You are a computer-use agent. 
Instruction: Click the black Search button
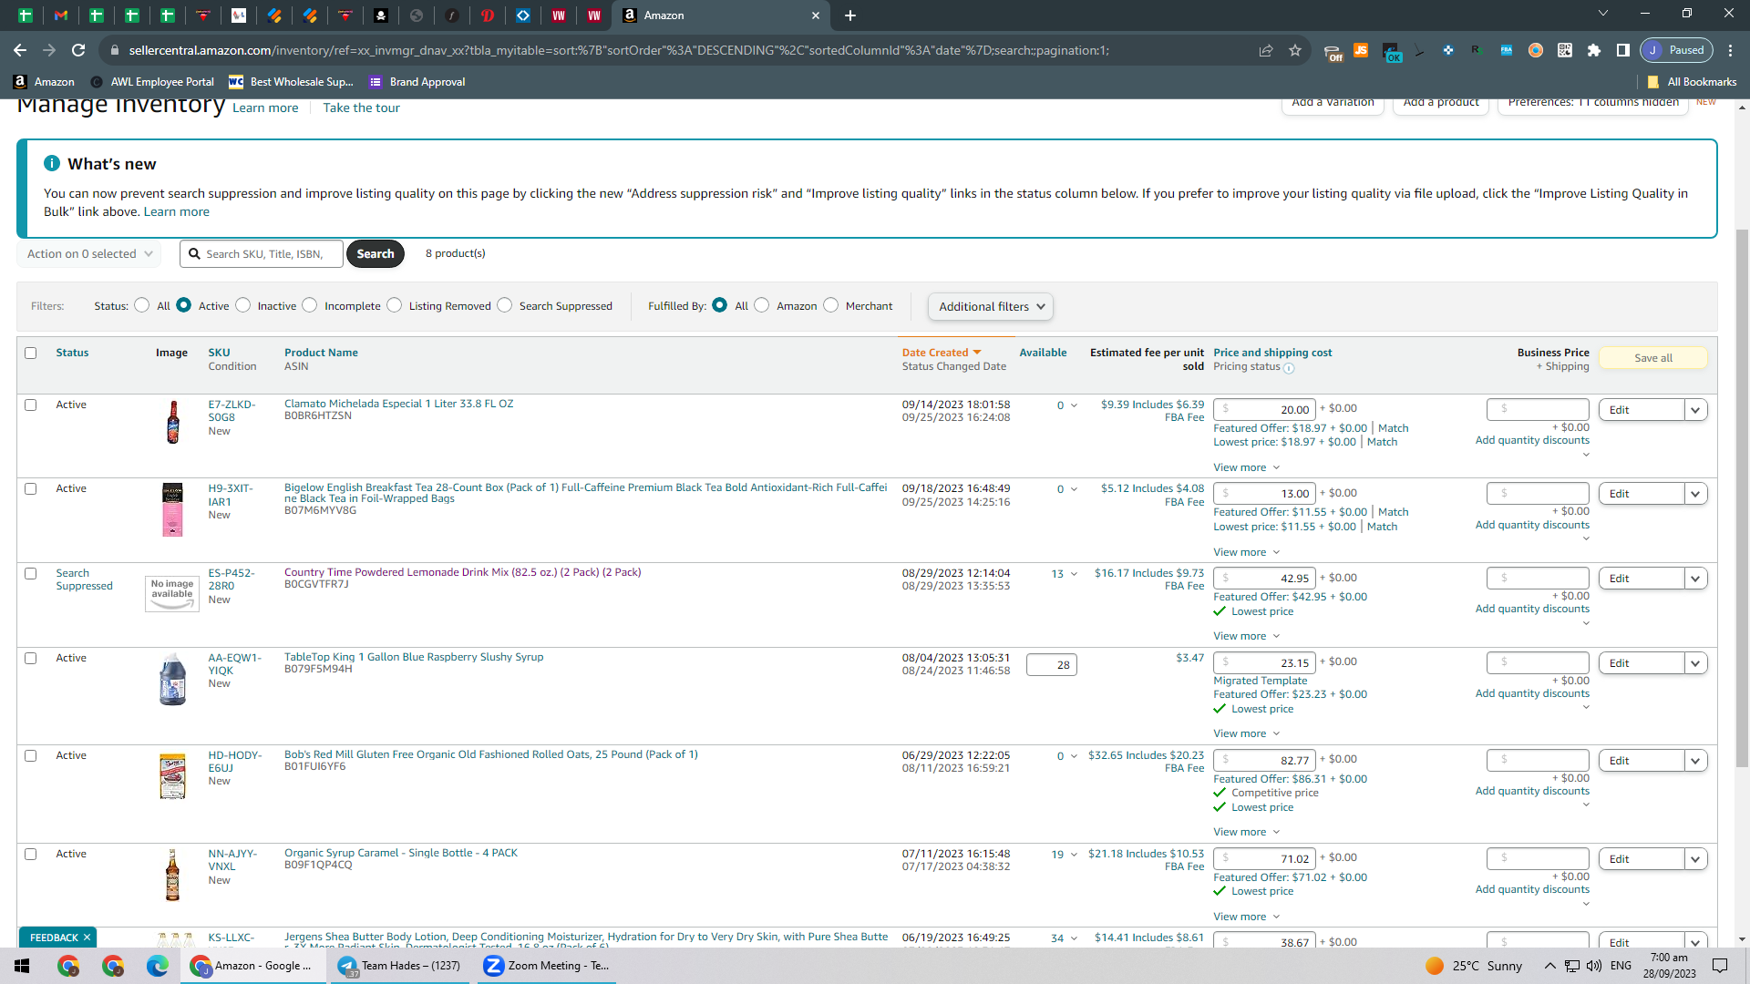(376, 254)
